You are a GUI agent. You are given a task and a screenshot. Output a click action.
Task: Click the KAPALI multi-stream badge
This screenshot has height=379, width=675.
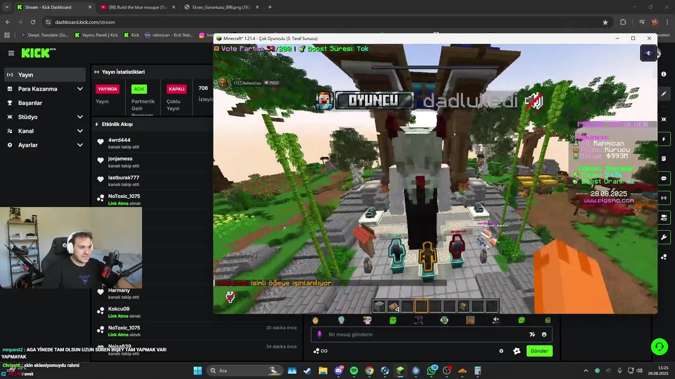176,89
